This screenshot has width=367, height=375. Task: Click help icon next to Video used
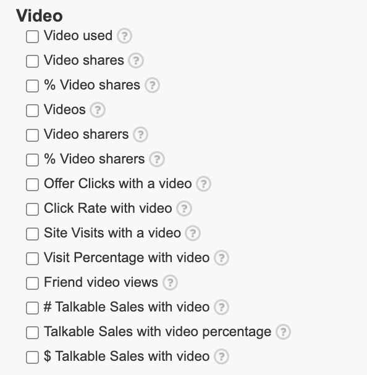click(x=124, y=36)
